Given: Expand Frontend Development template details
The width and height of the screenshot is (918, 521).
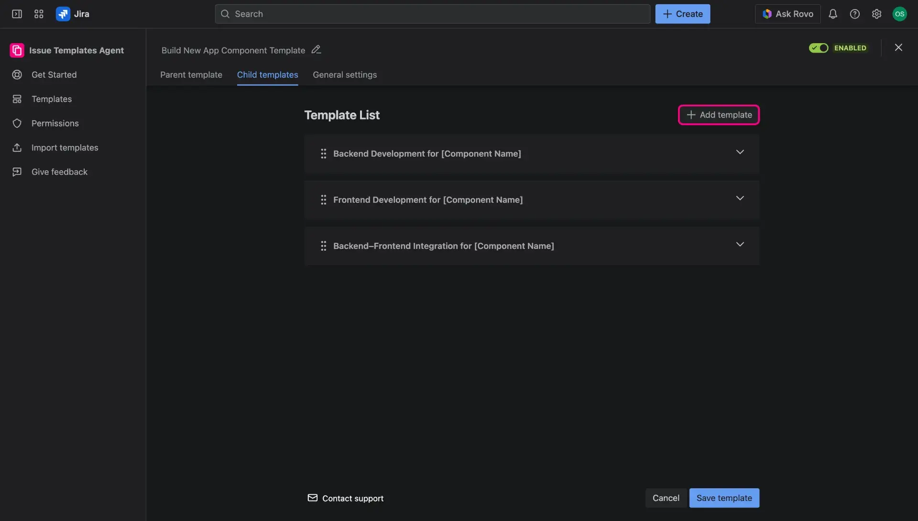Looking at the screenshot, I should click(x=740, y=198).
